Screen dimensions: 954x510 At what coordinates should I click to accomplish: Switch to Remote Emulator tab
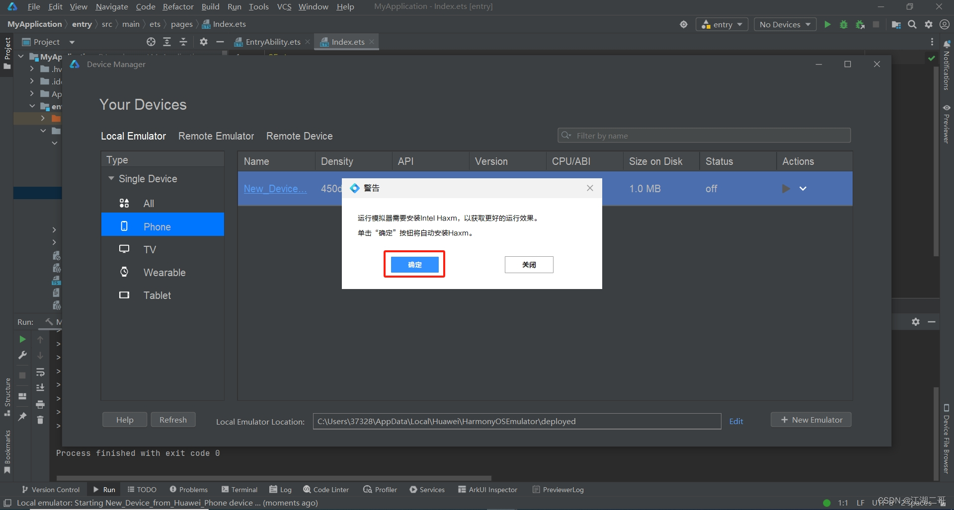pos(216,136)
